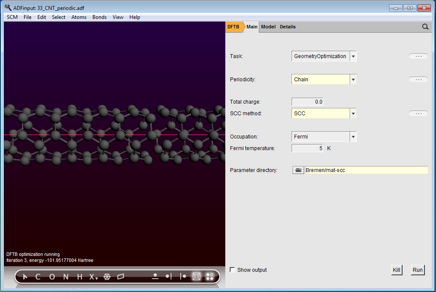436x292 pixels.
Task: Click the atom-right-of-line view icon
Action: click(x=183, y=277)
